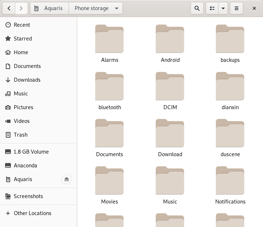Toggle list view layout button
Image resolution: width=263 pixels, height=227 pixels.
(x=213, y=8)
